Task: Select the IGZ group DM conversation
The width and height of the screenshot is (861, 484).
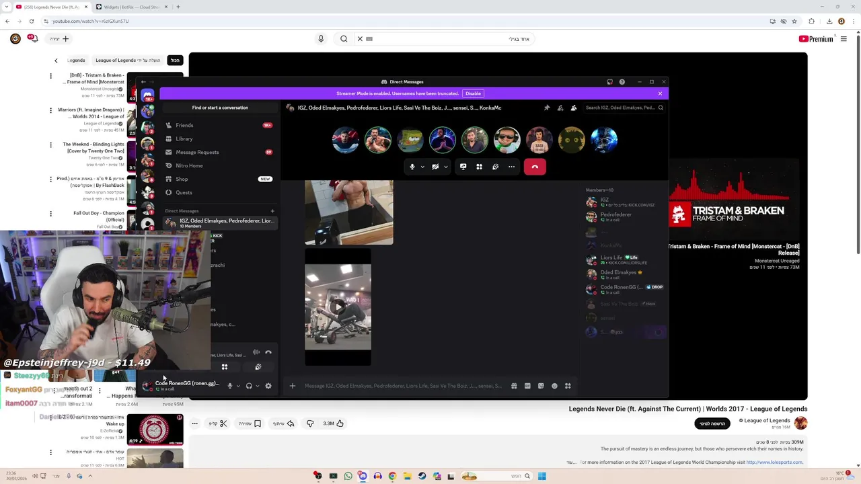Action: [220, 223]
